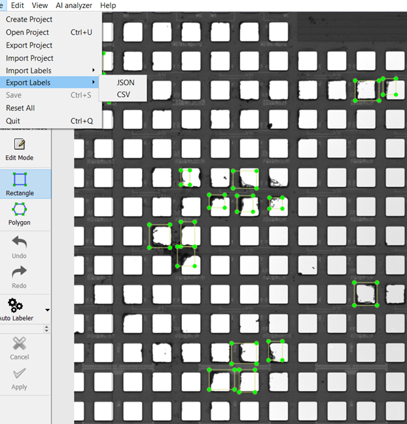This screenshot has height=424, width=407.
Task: Expand the Auto Labeler dropdown arrow
Action: [47, 309]
